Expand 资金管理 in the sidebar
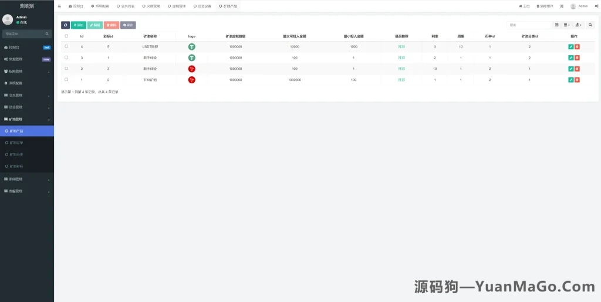This screenshot has height=302, width=601. click(27, 107)
